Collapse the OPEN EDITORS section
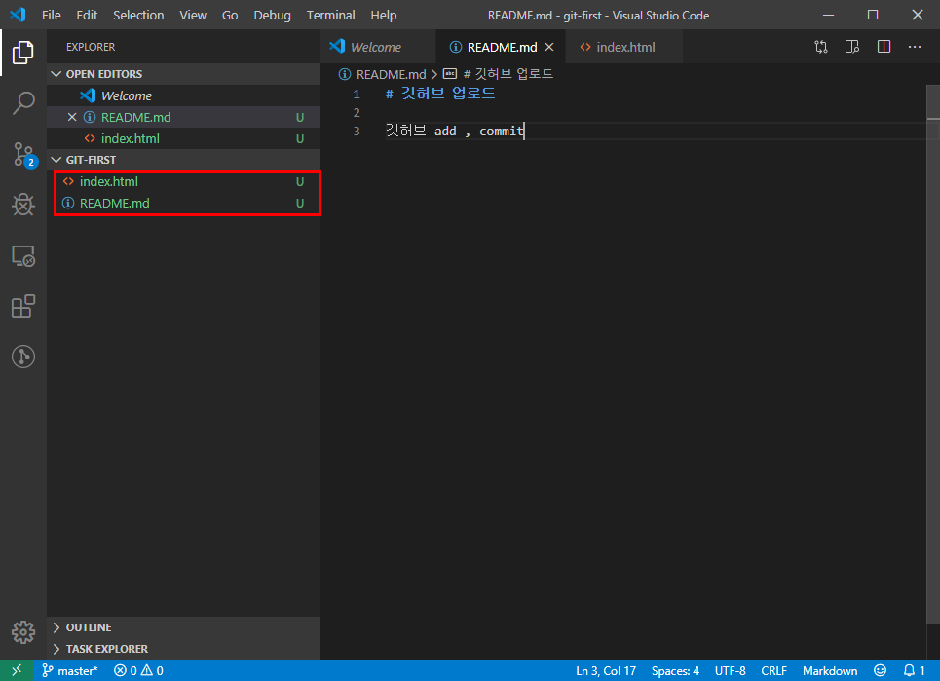Viewport: 940px width, 681px height. click(183, 74)
